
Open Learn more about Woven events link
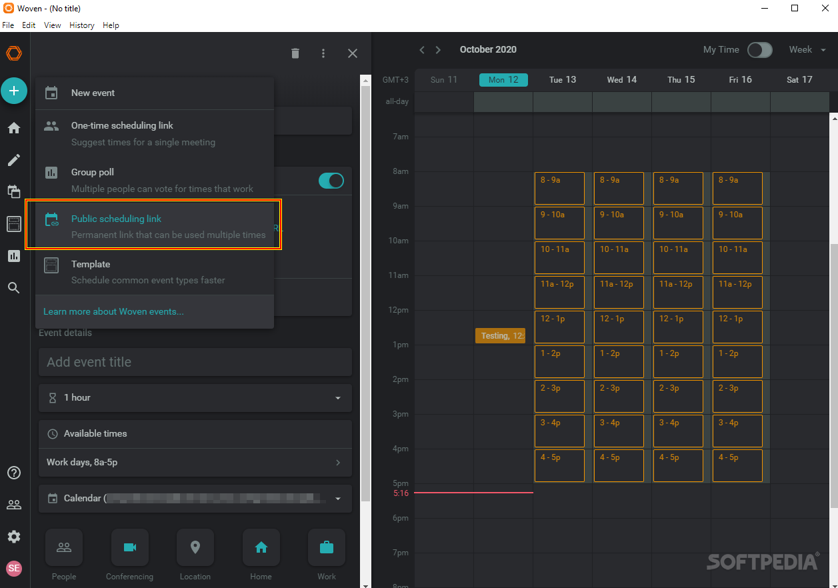click(113, 311)
